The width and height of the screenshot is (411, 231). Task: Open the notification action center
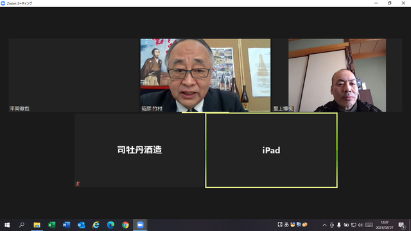point(401,225)
